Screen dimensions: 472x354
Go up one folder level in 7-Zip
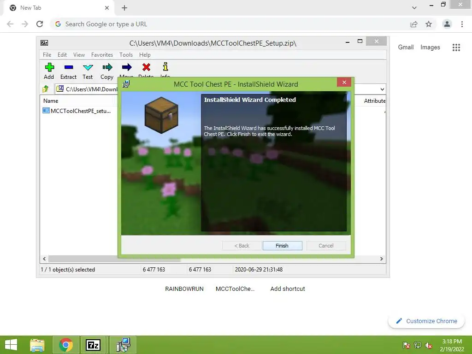tap(46, 89)
